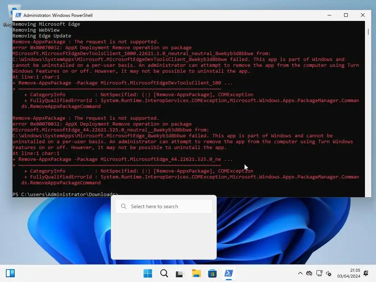Open taskbar Search magnifier icon
The image size is (376, 282).
(164, 273)
